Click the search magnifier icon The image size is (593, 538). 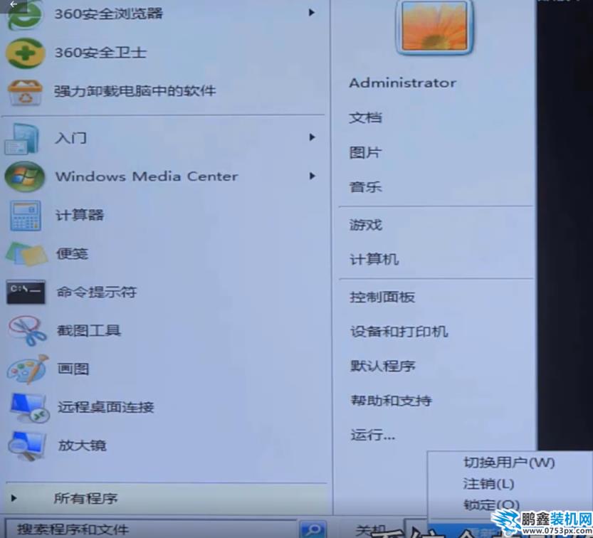click(x=313, y=529)
